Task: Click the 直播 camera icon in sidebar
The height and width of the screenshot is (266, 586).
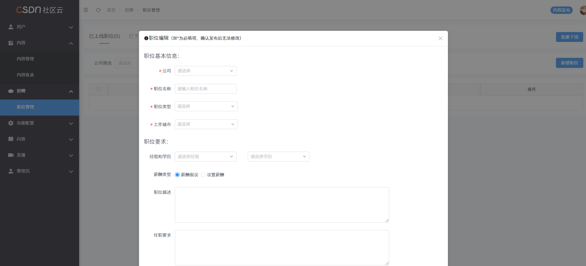Action: coord(11,155)
